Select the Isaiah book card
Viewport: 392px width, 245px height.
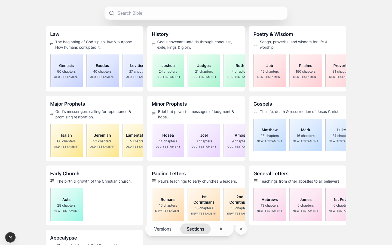[x=66, y=140]
